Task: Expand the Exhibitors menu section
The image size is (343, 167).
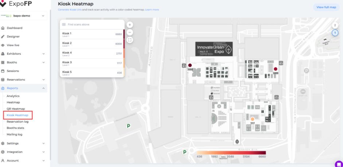Action: (43, 54)
